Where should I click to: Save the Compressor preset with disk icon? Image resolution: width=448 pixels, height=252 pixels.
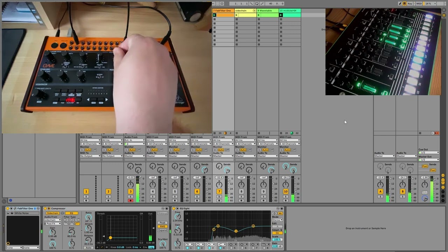point(166,209)
